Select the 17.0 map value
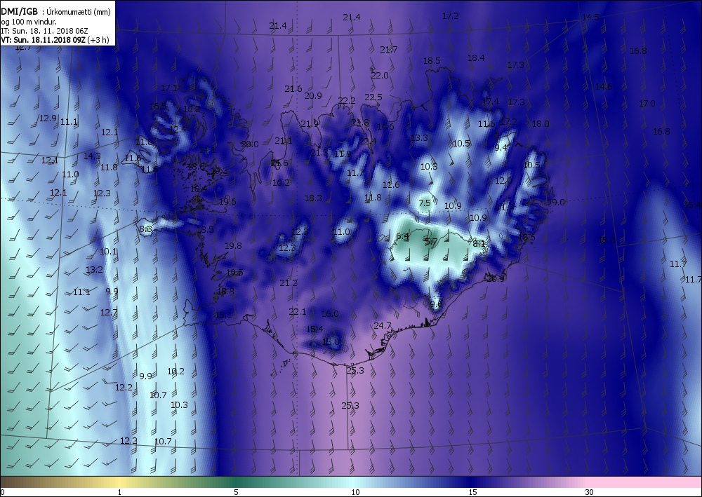Image resolution: width=702 pixels, height=497 pixels. click(x=647, y=103)
